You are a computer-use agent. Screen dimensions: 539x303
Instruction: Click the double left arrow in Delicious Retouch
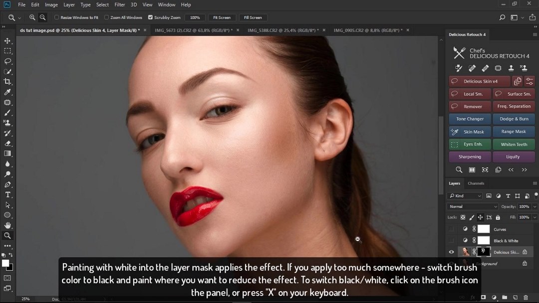click(x=511, y=169)
